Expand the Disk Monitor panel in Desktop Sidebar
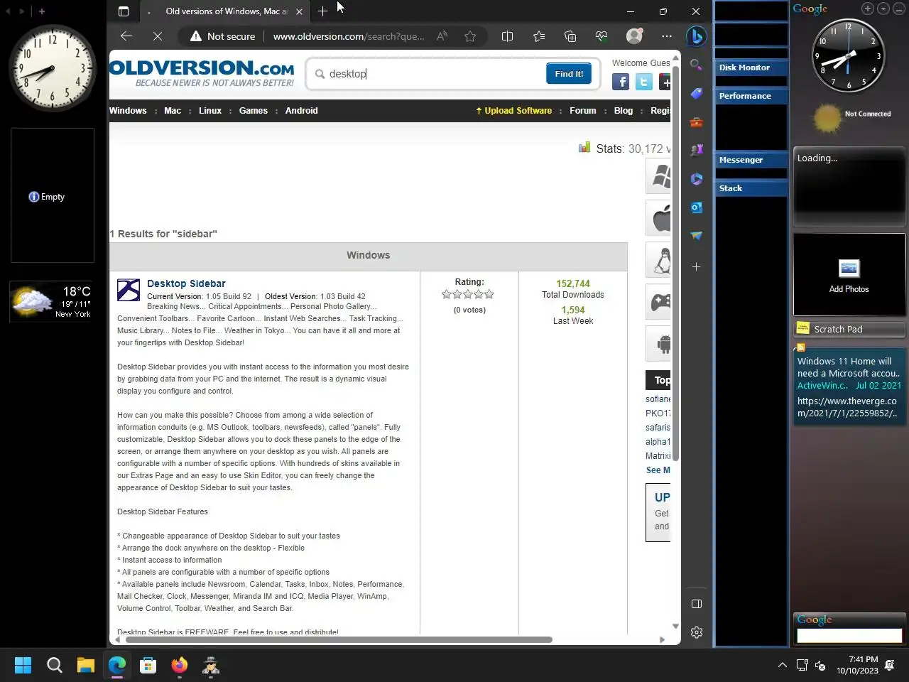 [x=751, y=67]
